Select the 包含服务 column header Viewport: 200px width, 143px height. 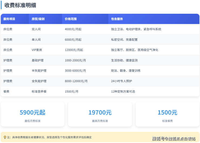pyautogui.click(x=117, y=19)
